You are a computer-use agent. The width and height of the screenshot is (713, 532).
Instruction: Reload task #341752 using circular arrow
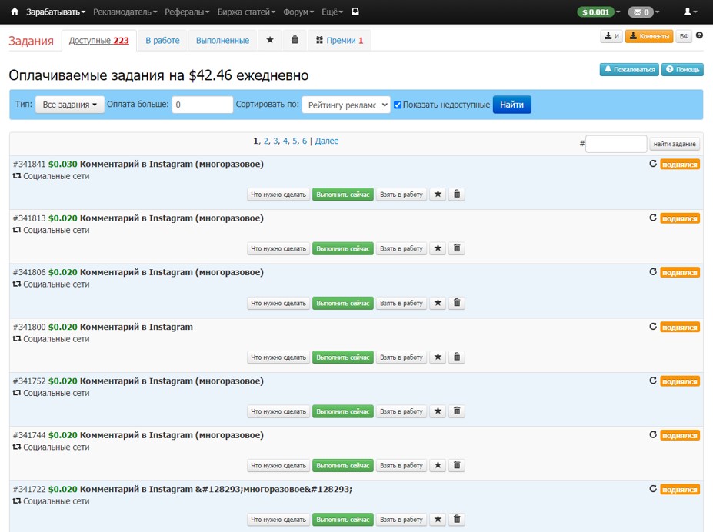pyautogui.click(x=652, y=381)
